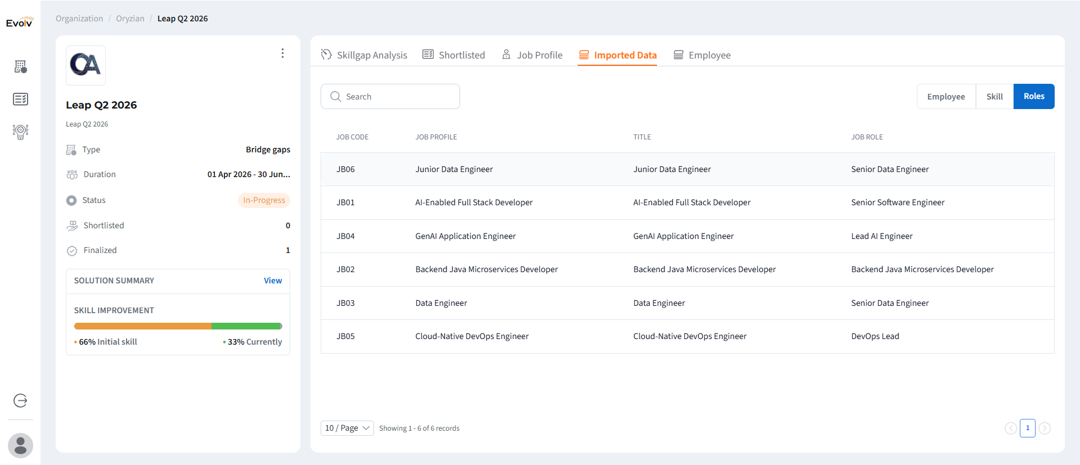Open the checklist icon in the sidebar
This screenshot has width=1080, height=465.
click(20, 100)
